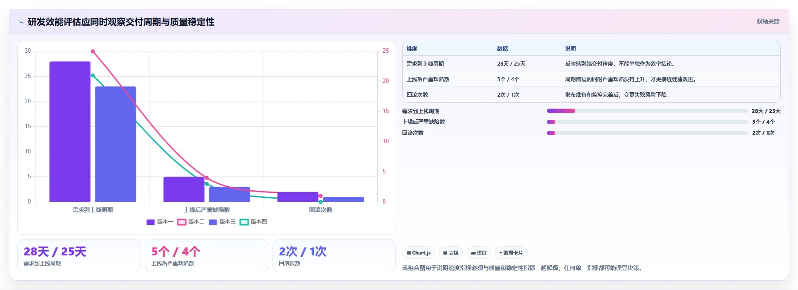
Task: Click the 版本三 bar for 需求到上线周期
Action: coord(116,144)
